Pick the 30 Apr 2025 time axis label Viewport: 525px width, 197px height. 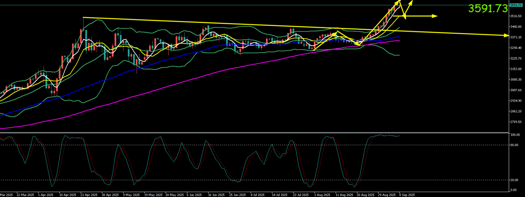110,195
